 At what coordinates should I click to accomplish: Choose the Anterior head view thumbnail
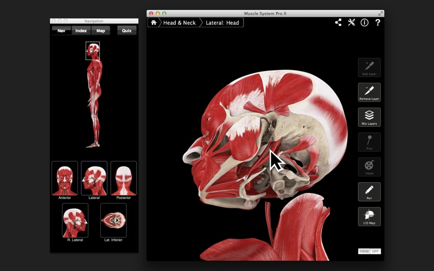coord(65,178)
